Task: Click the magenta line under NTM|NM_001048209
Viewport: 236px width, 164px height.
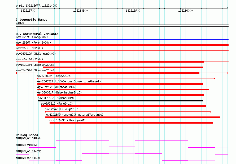Action: click(122, 140)
